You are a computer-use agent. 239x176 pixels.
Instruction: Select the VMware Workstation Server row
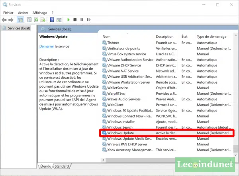[x=129, y=82]
